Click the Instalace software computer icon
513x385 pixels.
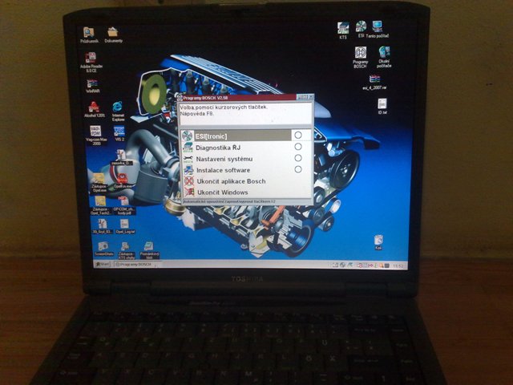[x=189, y=170]
